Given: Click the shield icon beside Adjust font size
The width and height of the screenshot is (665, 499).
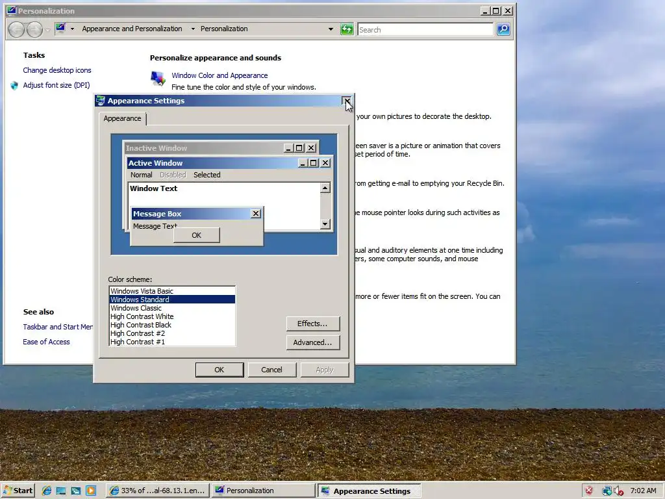Looking at the screenshot, I should coord(14,85).
